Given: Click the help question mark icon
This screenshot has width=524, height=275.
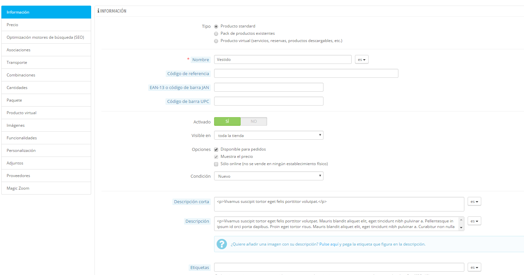Looking at the screenshot, I should coord(222,244).
